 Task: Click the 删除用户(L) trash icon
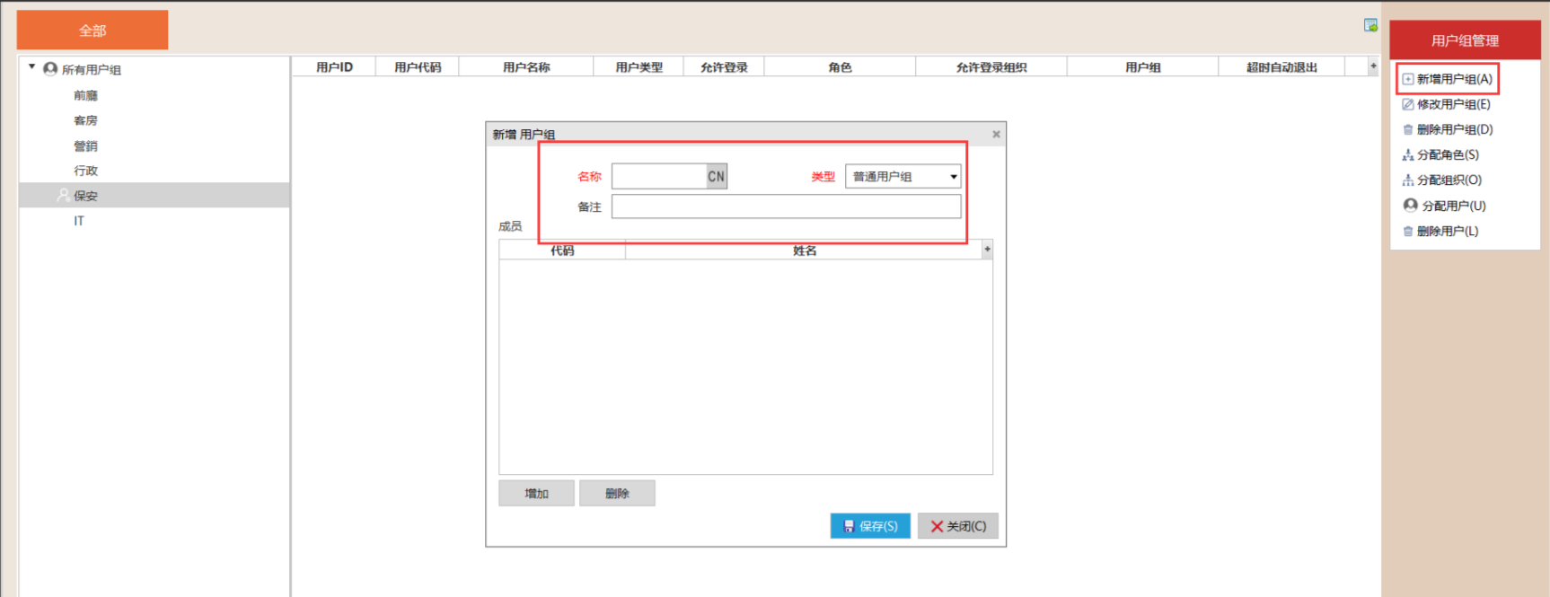tap(1408, 232)
